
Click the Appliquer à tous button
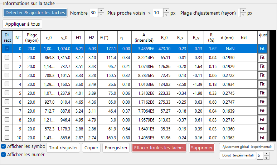pyautogui.click(x=23, y=24)
